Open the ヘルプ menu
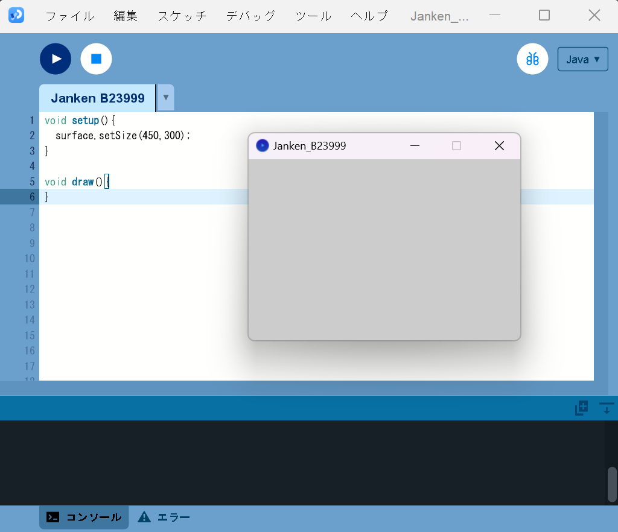 (369, 16)
